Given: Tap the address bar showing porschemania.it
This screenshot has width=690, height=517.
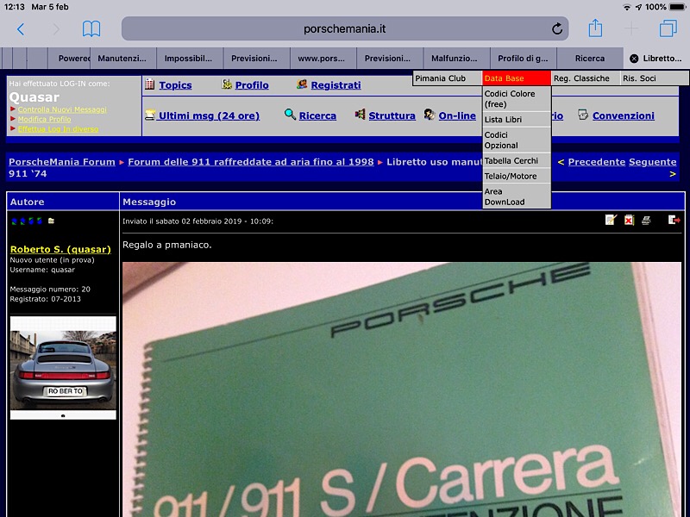Looking at the screenshot, I should pos(344,29).
